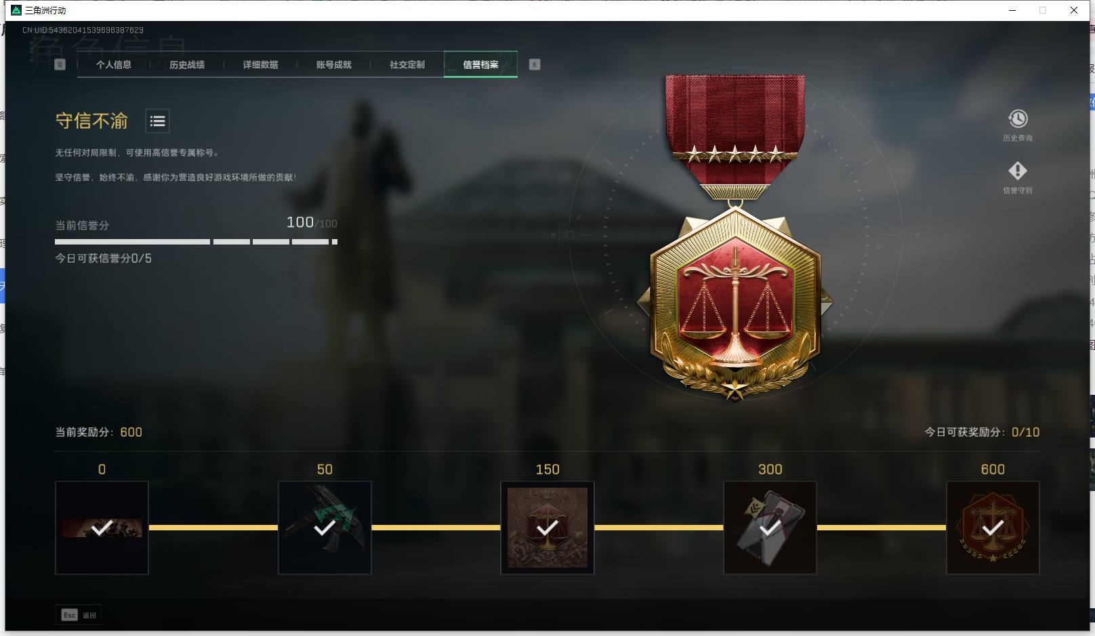
Task: Open the 详细数据 tab
Action: [260, 64]
